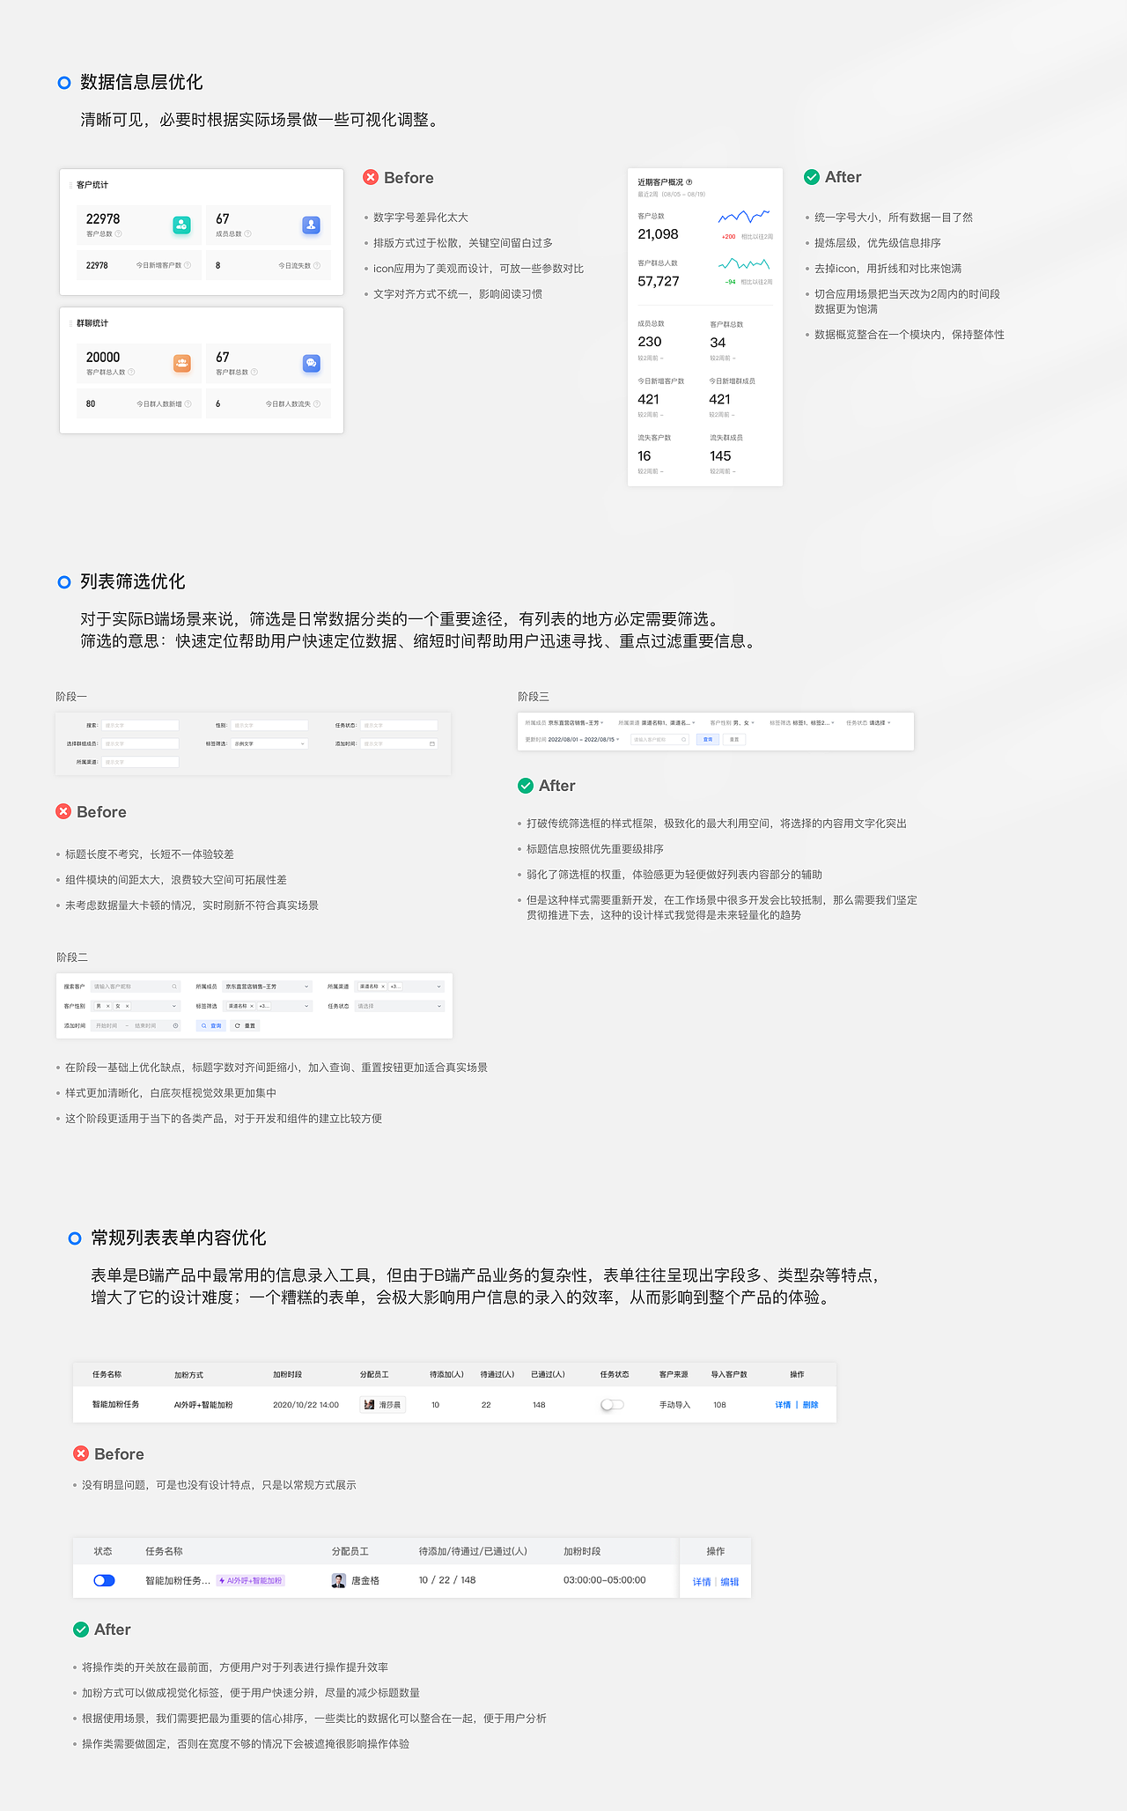Toggle the blue 状态 switch in After table
Viewport: 1127px width, 1811px height.
(x=104, y=1580)
